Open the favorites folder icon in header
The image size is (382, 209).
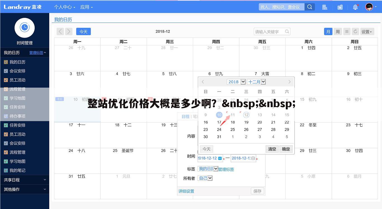340,7
